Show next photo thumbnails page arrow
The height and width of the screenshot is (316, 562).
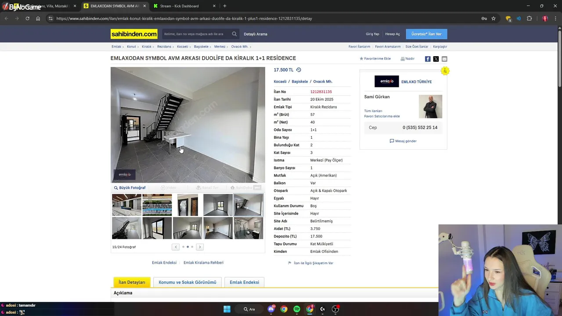click(x=200, y=247)
